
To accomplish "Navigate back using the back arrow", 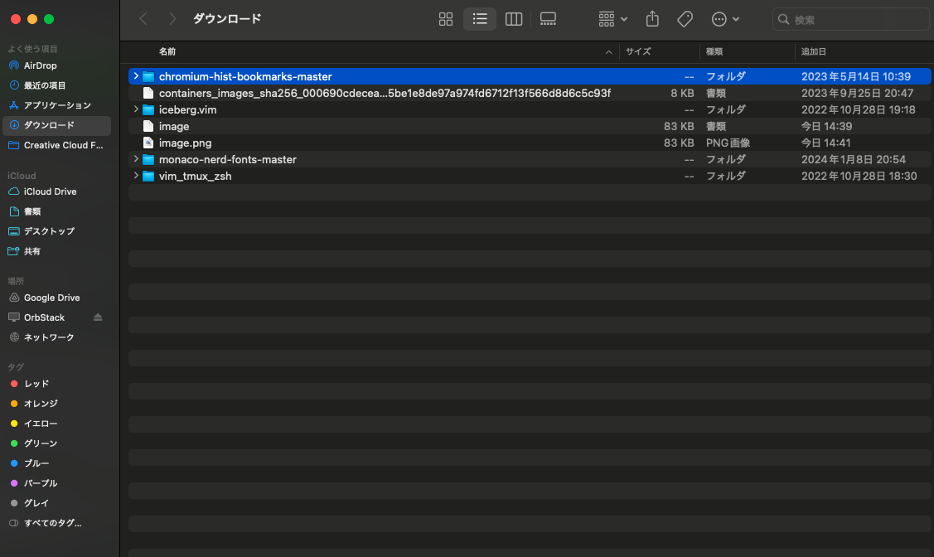I will click(x=143, y=18).
